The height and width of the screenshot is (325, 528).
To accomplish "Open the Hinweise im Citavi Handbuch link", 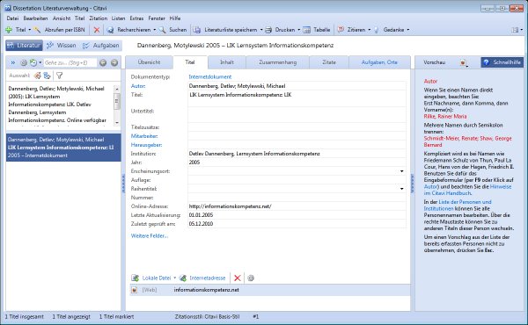I will [467, 190].
